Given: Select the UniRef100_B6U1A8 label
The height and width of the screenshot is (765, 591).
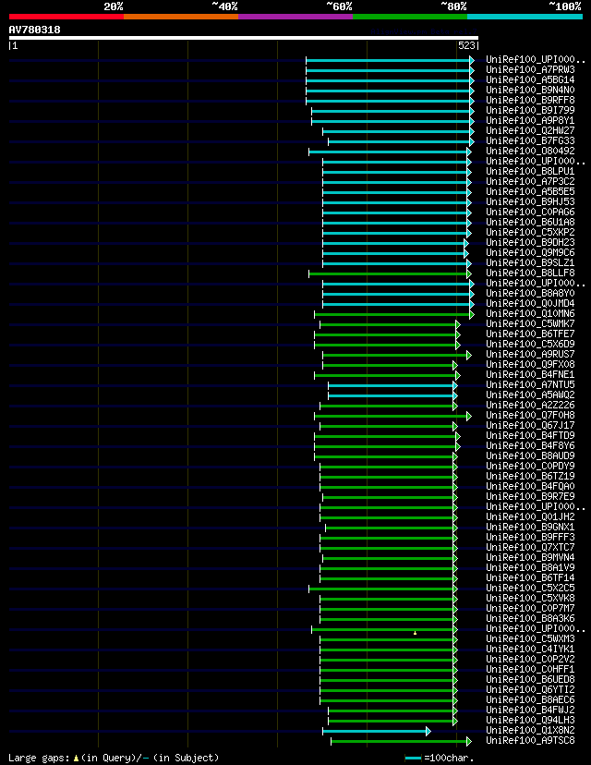Looking at the screenshot, I should [x=530, y=222].
